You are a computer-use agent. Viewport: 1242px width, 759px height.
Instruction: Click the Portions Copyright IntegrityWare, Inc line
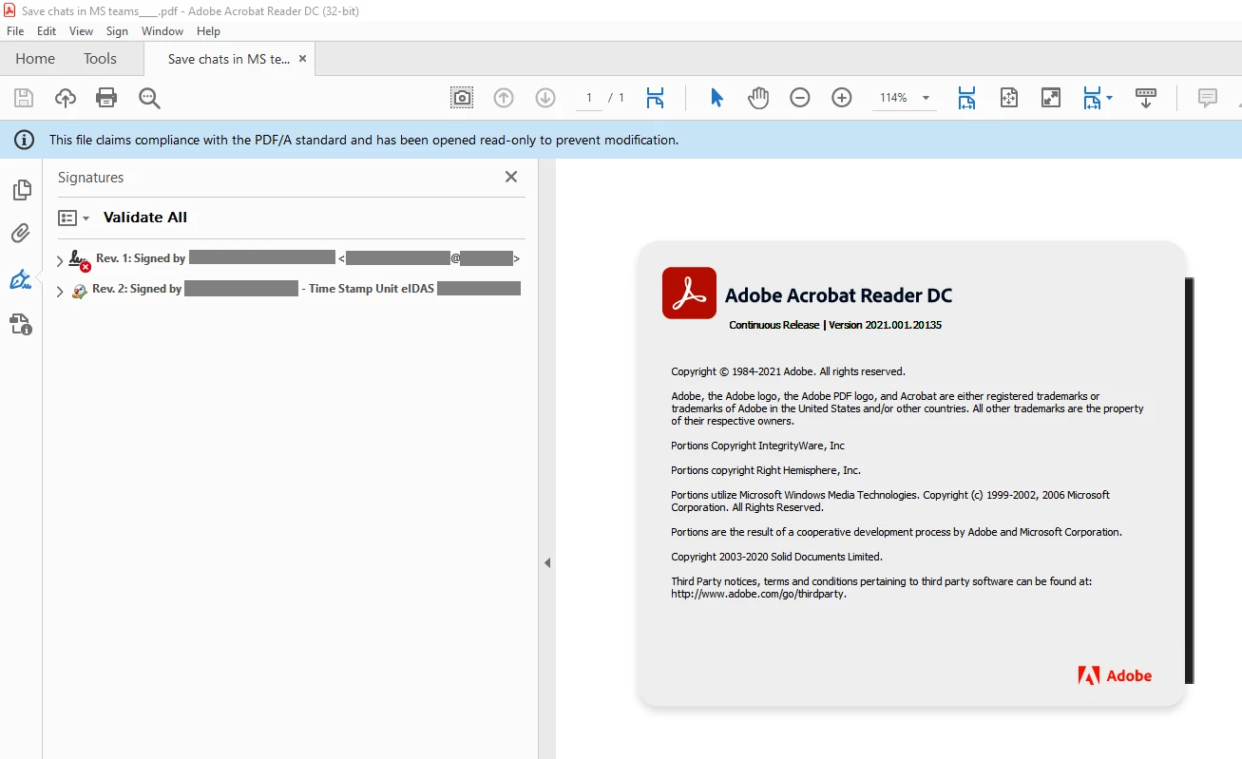click(757, 446)
